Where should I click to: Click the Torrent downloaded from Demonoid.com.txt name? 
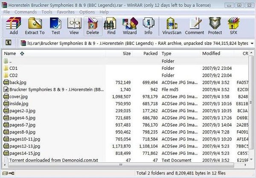coord(54,160)
